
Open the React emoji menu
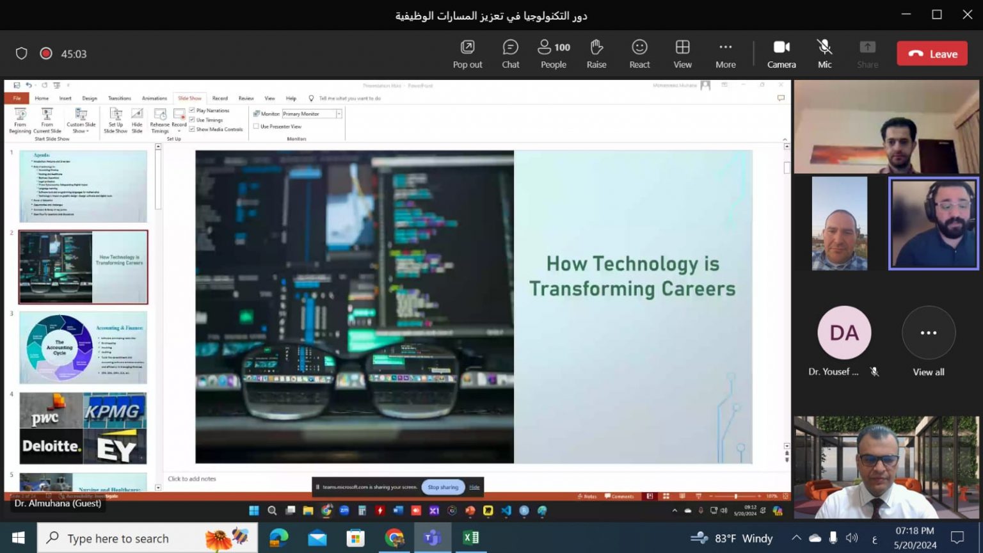(639, 54)
